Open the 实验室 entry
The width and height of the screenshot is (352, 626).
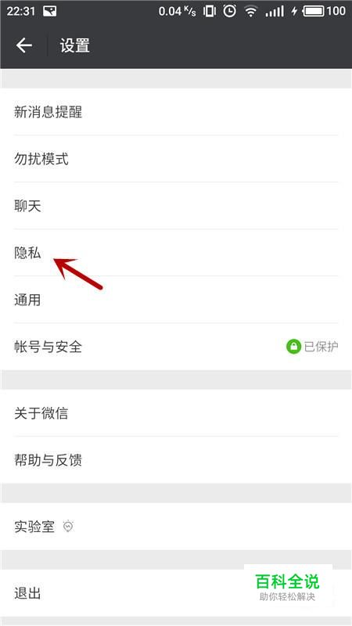tap(176, 526)
